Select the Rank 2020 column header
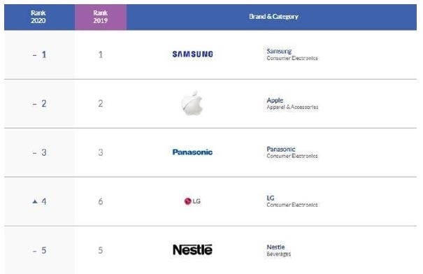The image size is (423, 274). [39, 17]
